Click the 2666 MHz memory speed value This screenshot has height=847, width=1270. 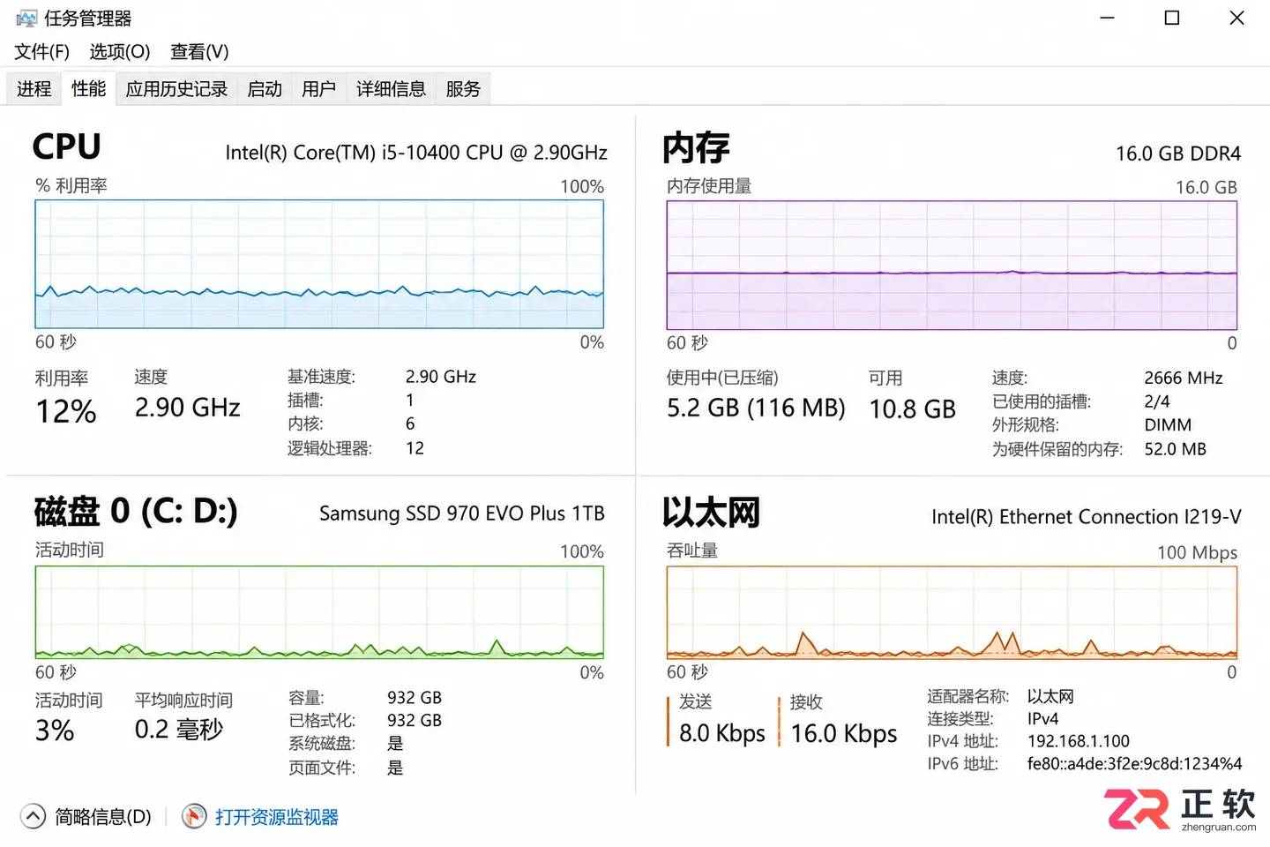click(x=1184, y=378)
